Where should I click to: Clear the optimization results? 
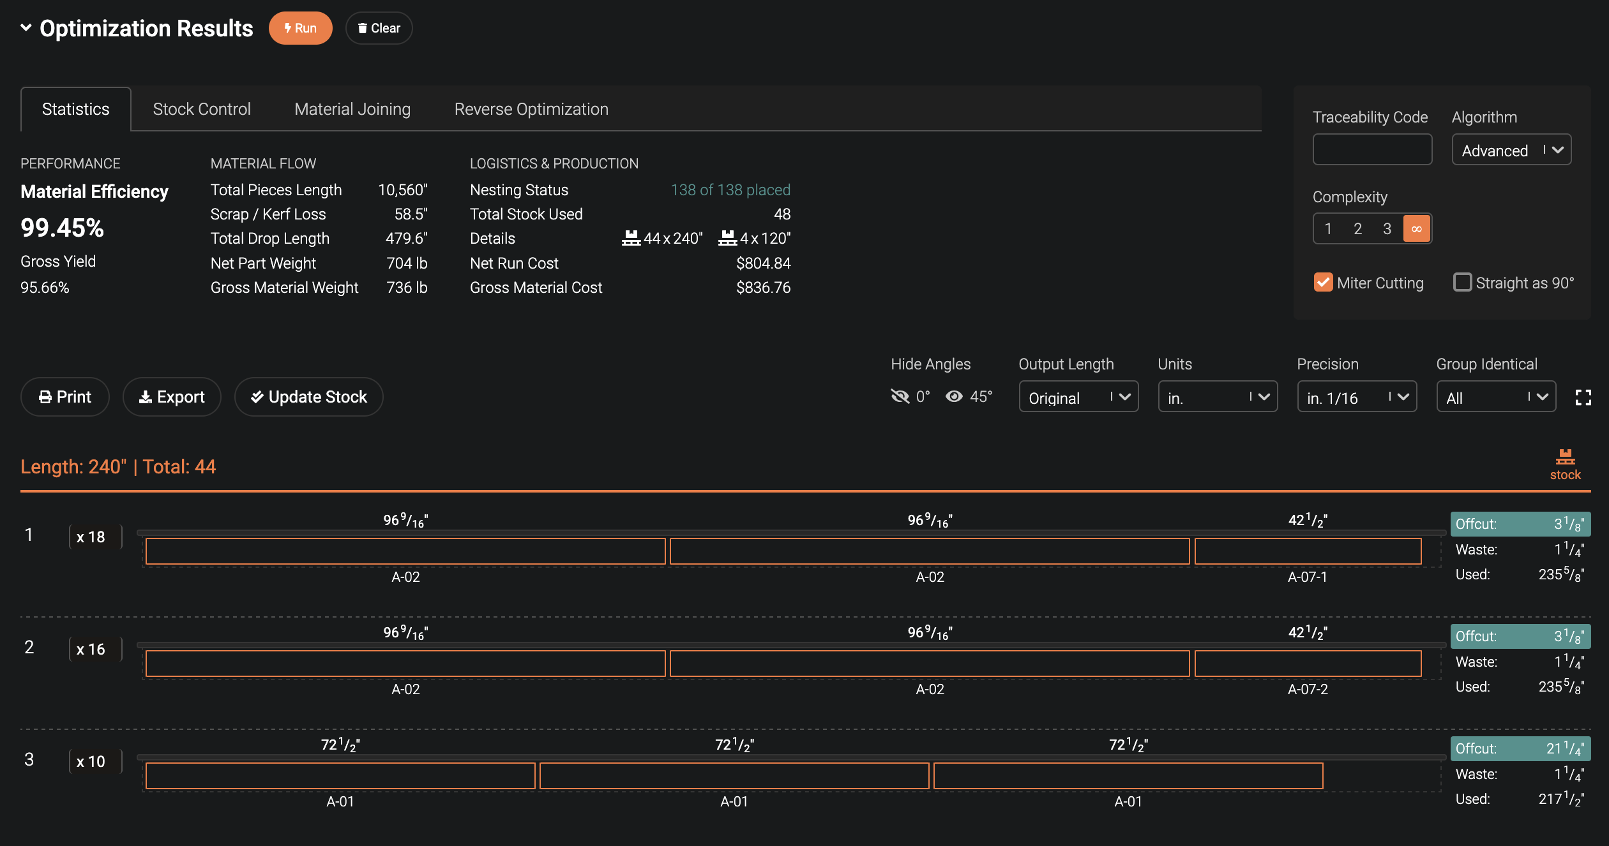click(x=379, y=28)
